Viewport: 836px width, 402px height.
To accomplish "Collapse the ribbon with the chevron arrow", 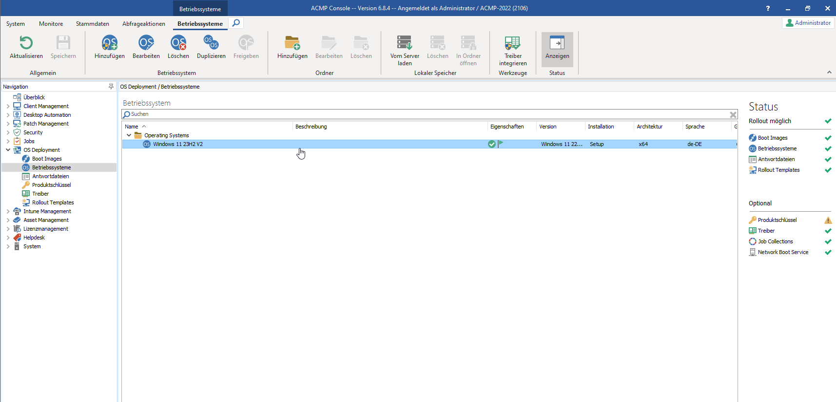I will tap(829, 73).
